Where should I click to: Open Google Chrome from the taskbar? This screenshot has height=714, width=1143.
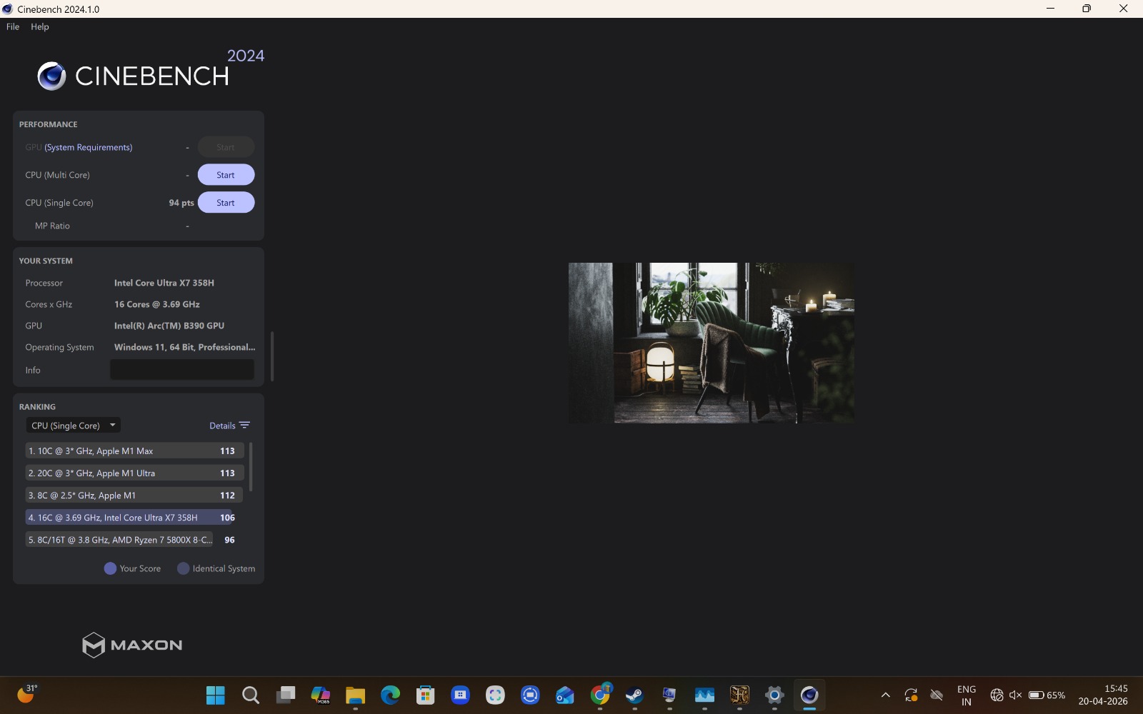pyautogui.click(x=600, y=695)
